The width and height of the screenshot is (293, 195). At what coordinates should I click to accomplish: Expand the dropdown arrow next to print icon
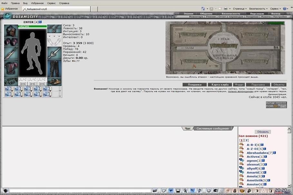click(230, 9)
